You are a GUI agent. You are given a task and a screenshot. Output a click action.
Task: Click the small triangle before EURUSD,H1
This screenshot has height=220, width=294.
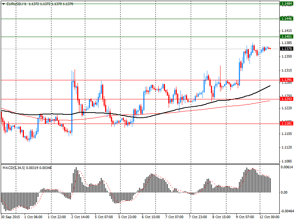(3, 4)
